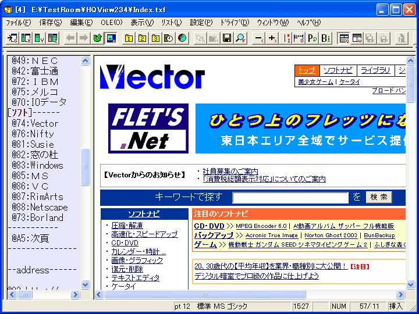The image size is (419, 314).
Task: Click the 検索 search button
Action: point(379,197)
